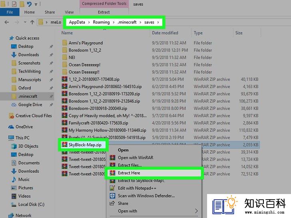Click the OneDrive cloud icon
The height and width of the screenshot is (218, 291).
(x=11, y=127)
